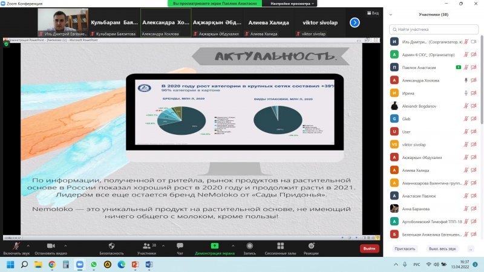Viewport: 484px width, 272px height.
Task: Open PowerPoint from taskbar
Action: pyautogui.click(x=135, y=265)
